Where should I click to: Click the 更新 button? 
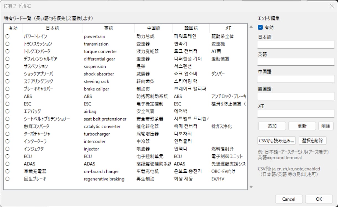click(302, 126)
